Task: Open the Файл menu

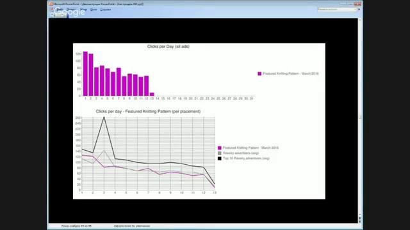Action: (60, 10)
